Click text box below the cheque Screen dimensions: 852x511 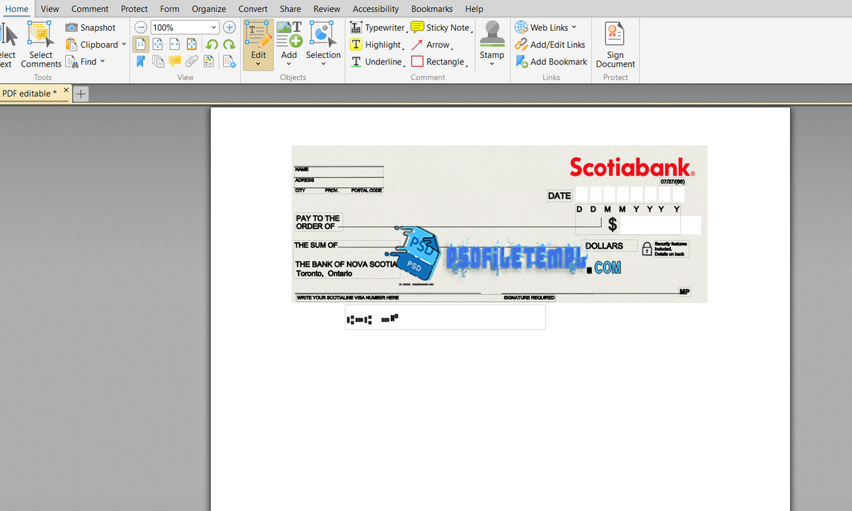tap(445, 317)
